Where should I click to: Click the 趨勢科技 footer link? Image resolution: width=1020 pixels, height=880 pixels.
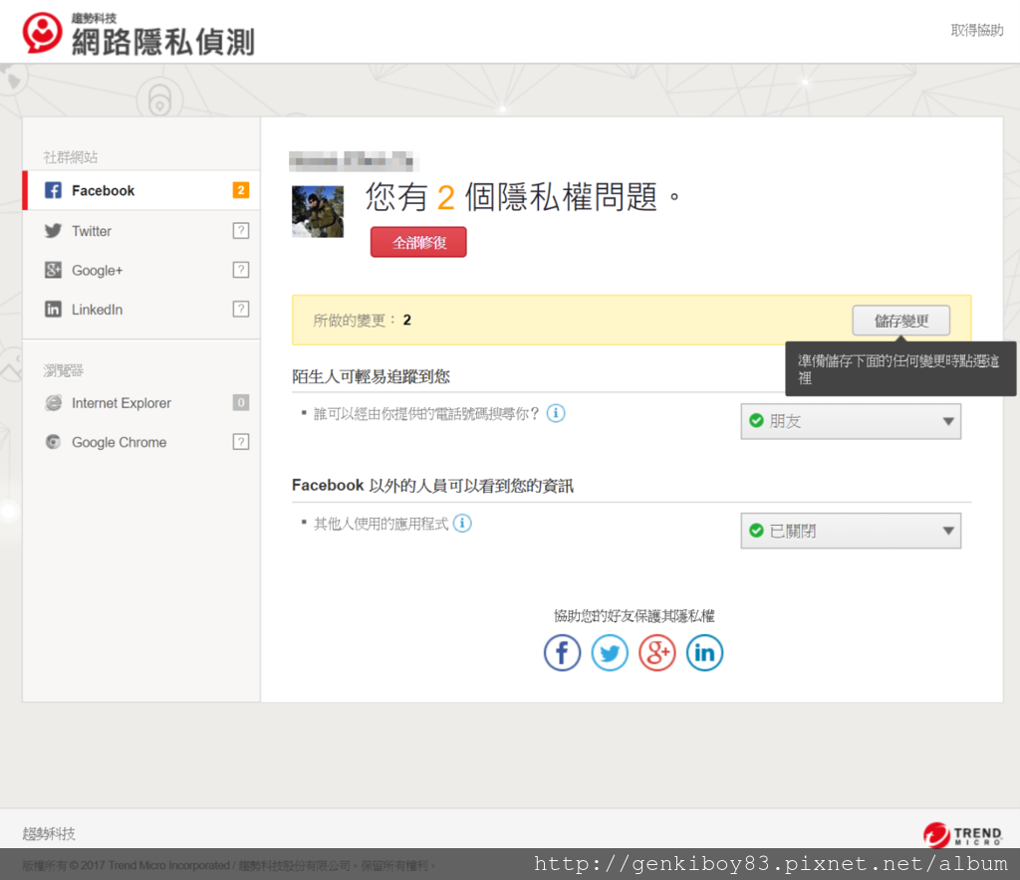pyautogui.click(x=49, y=833)
